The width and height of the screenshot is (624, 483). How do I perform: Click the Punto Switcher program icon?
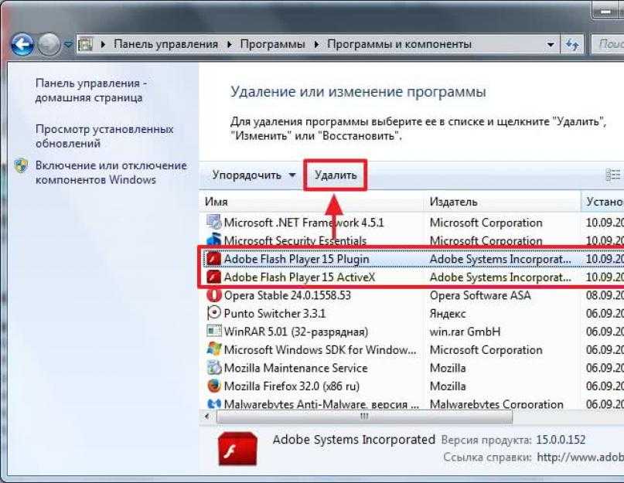[x=213, y=313]
